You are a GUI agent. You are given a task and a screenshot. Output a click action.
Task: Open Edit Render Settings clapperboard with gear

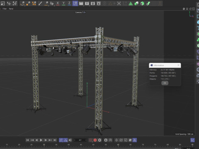93,3
